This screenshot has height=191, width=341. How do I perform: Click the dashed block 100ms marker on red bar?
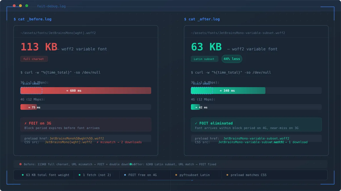point(31,91)
